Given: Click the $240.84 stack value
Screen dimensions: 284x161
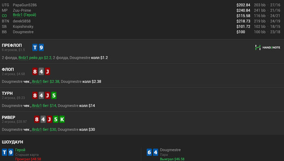Looking at the screenshot, I should (x=243, y=11).
